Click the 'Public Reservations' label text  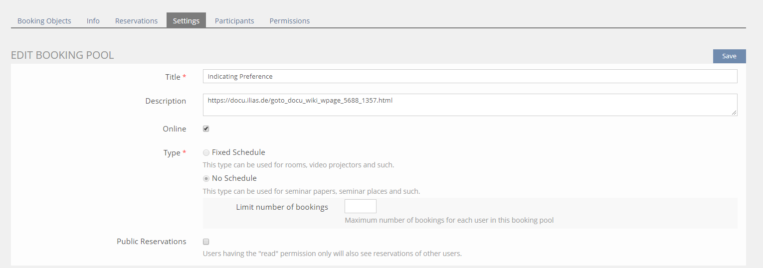(x=151, y=242)
